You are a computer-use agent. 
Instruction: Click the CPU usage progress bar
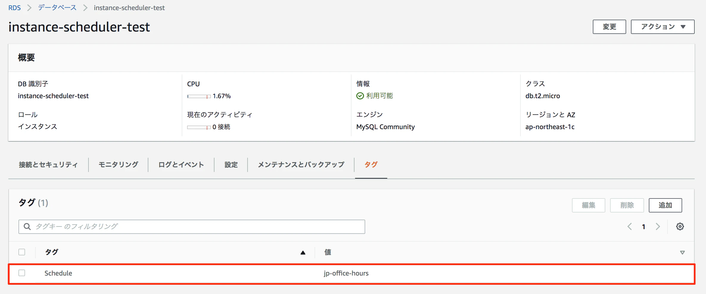tap(198, 96)
